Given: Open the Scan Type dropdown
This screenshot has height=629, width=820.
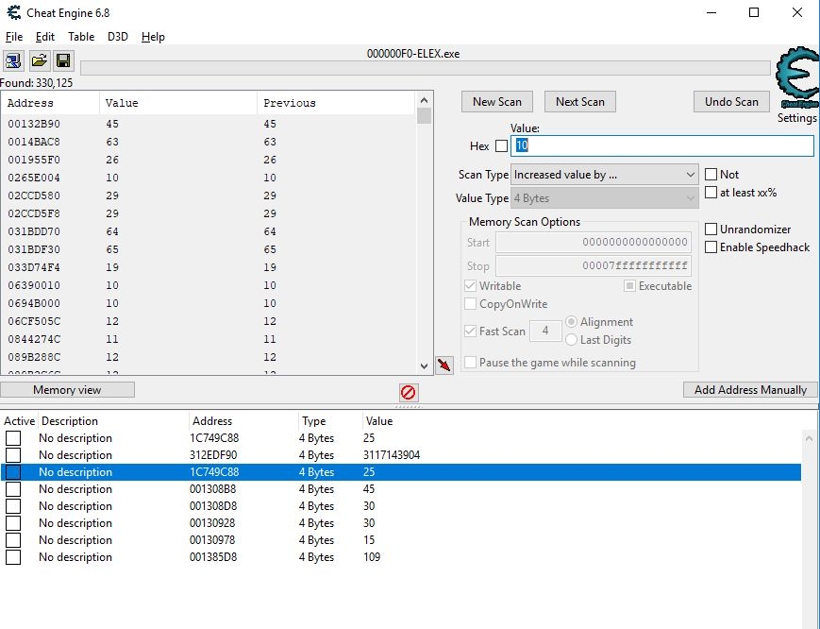Looking at the screenshot, I should [604, 175].
